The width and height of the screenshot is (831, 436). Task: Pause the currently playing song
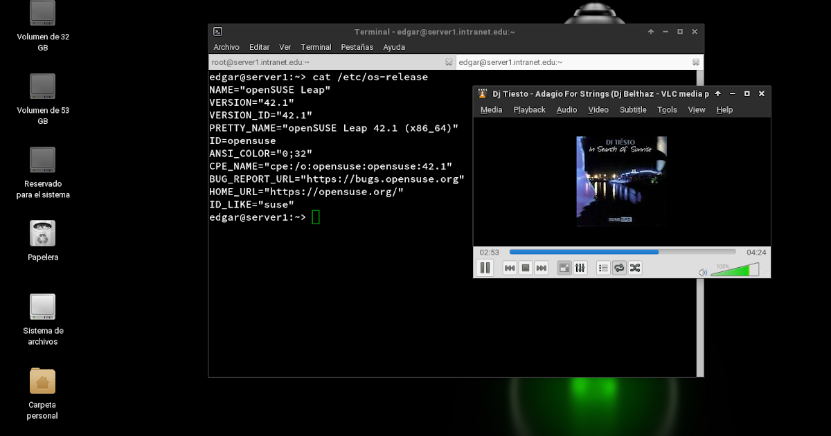485,268
